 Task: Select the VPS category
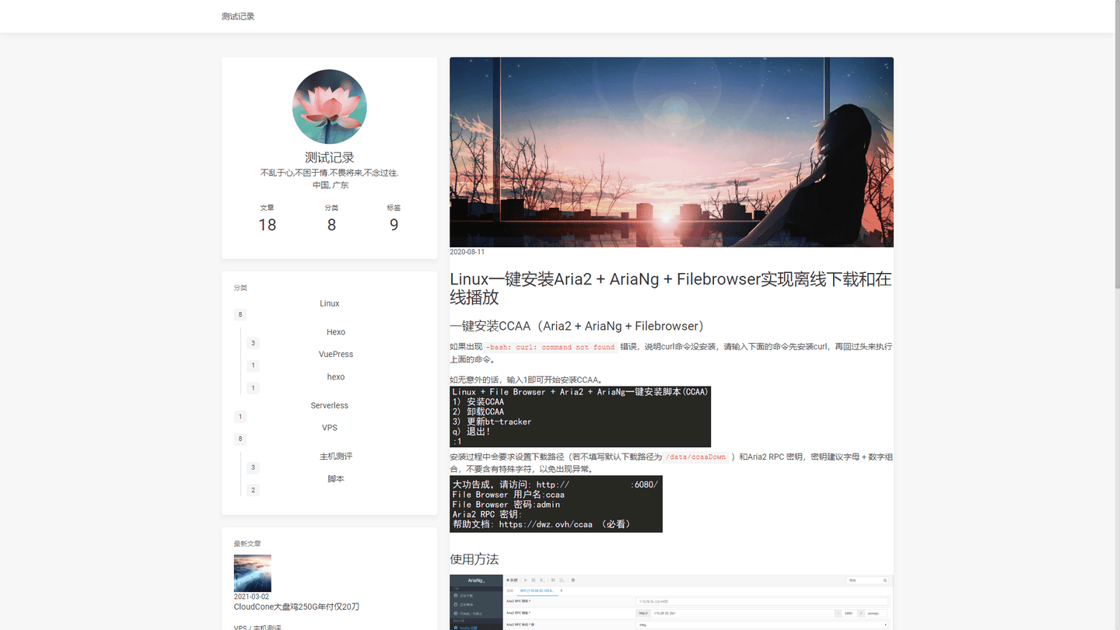pyautogui.click(x=330, y=428)
